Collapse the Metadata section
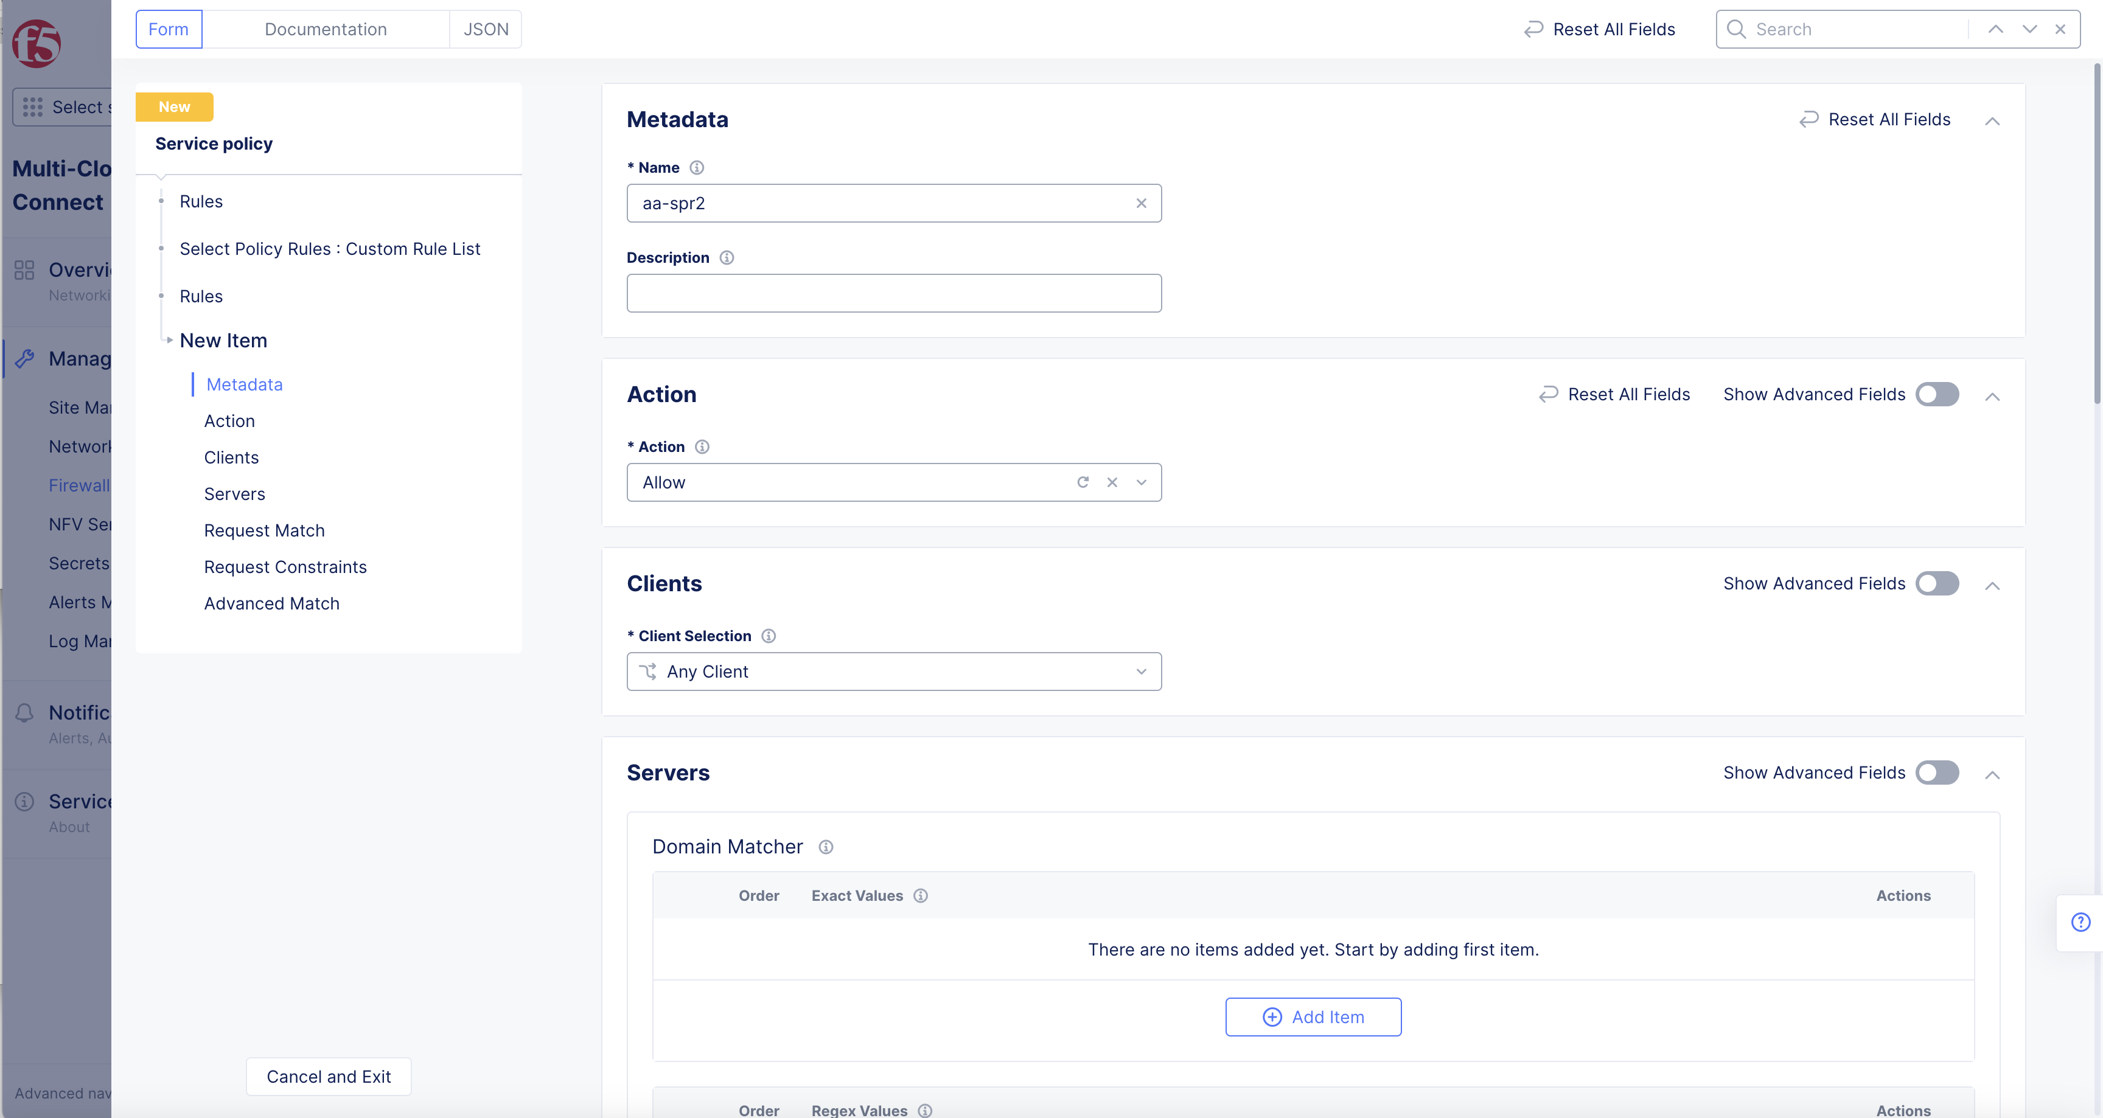 (1992, 122)
